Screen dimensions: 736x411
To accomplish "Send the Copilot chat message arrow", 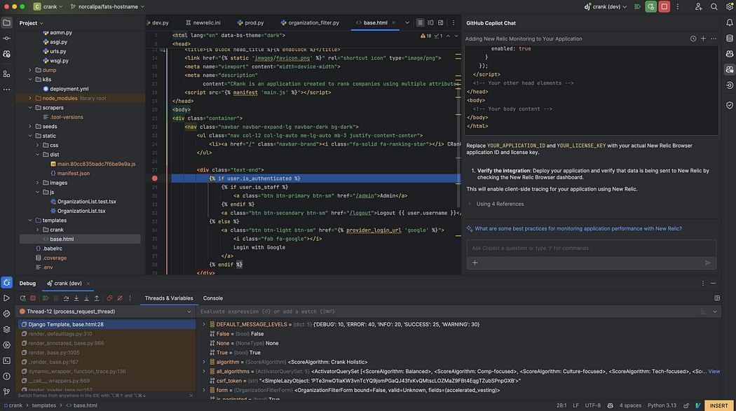I will click(708, 263).
